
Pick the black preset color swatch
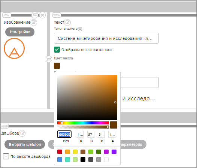coord(83,160)
